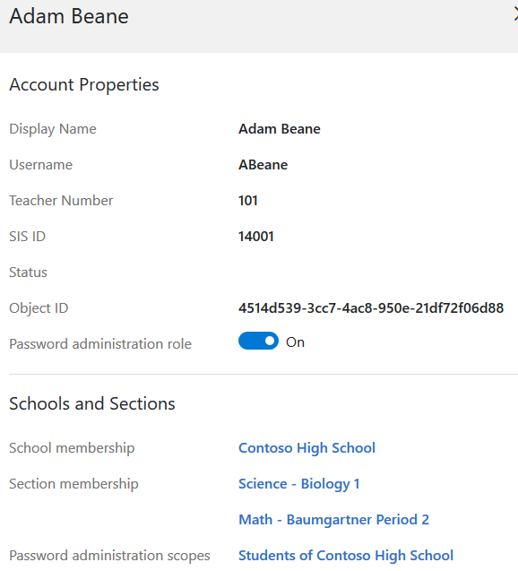Open the Students of Contoso High School scope

(346, 556)
